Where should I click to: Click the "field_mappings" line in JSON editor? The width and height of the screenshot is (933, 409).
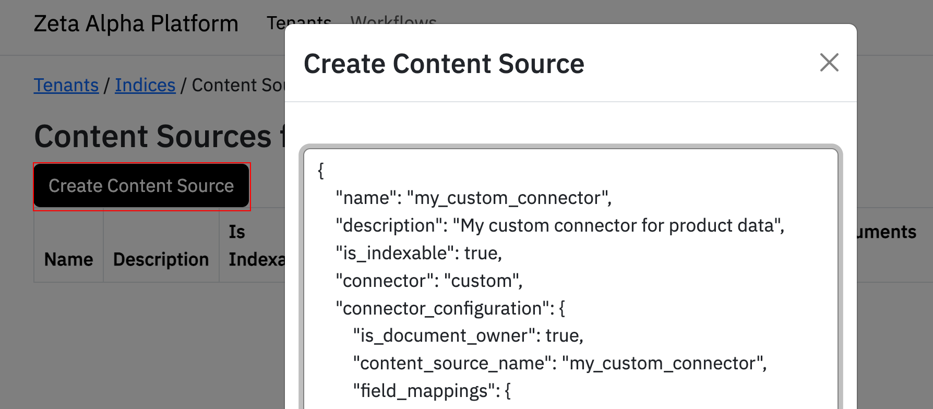click(x=432, y=391)
